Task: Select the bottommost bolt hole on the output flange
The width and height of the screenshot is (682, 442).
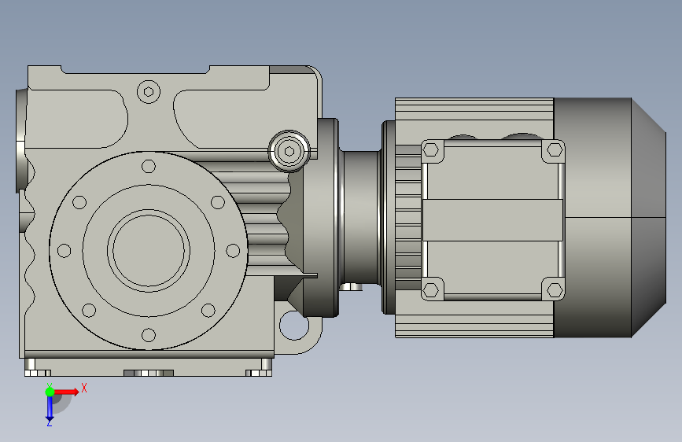Action: click(149, 335)
